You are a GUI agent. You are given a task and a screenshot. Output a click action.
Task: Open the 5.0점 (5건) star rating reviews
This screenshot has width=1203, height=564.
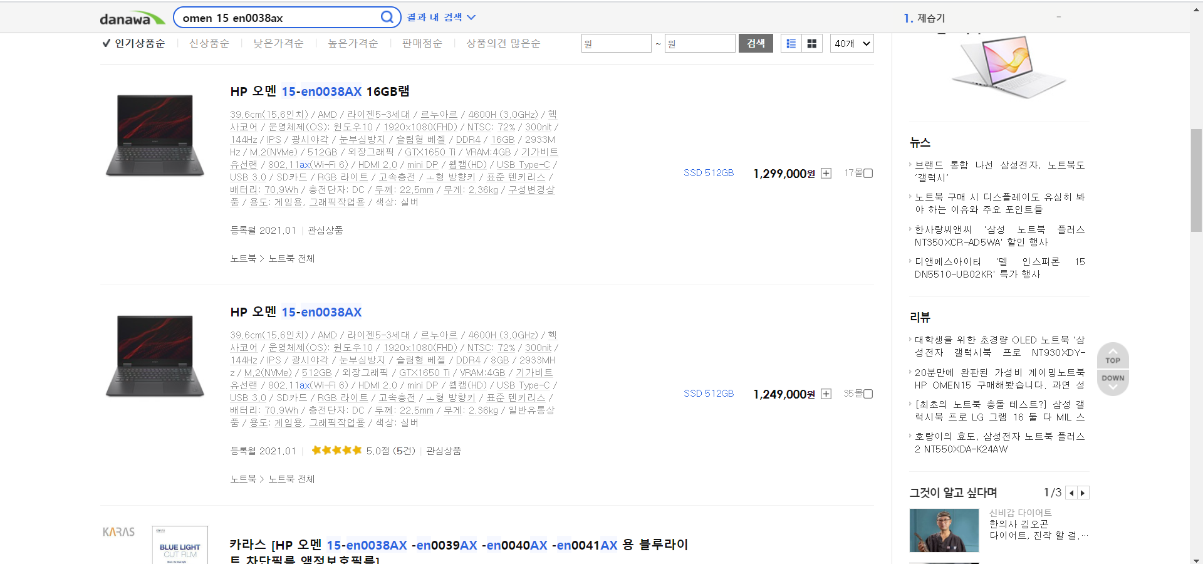tap(363, 451)
